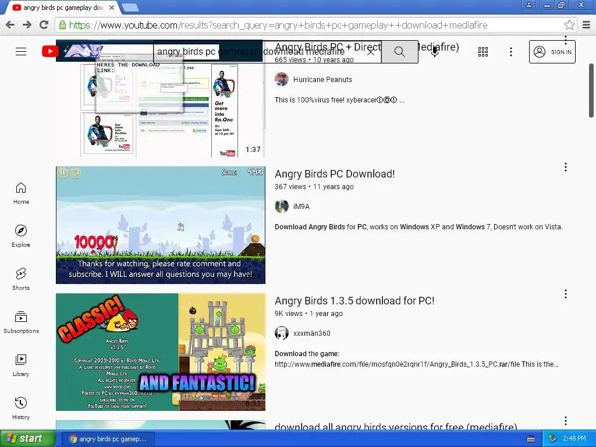Start voice search with the microphone
Viewport: 596px width, 447px height.
434,52
